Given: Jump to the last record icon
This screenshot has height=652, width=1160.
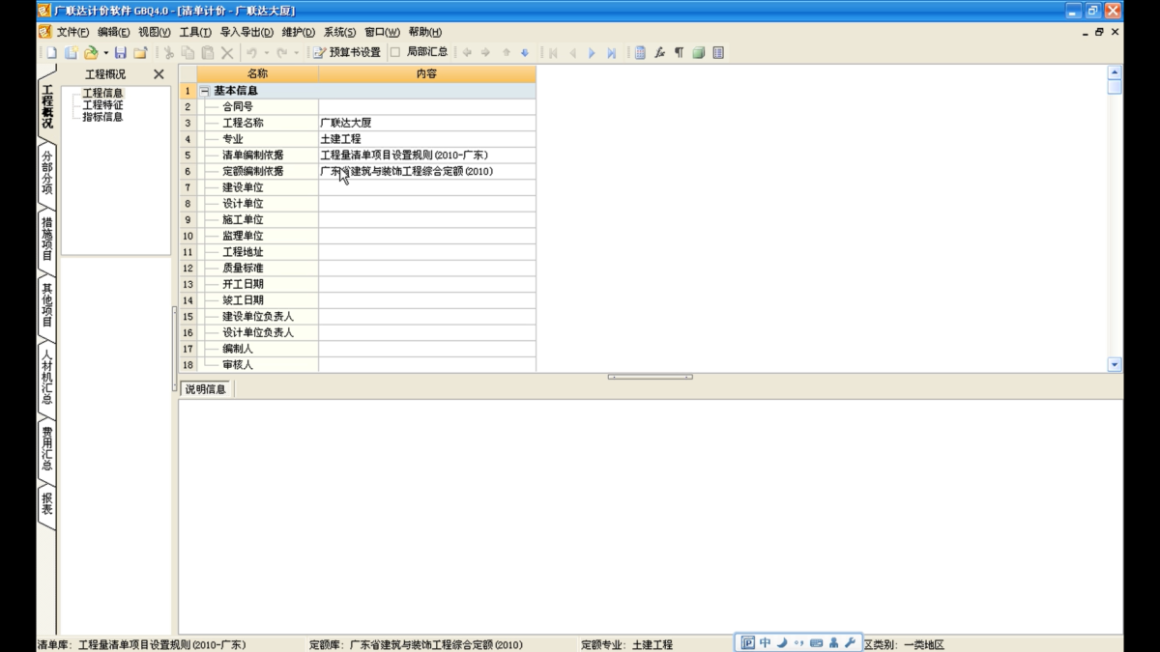Looking at the screenshot, I should (x=611, y=53).
